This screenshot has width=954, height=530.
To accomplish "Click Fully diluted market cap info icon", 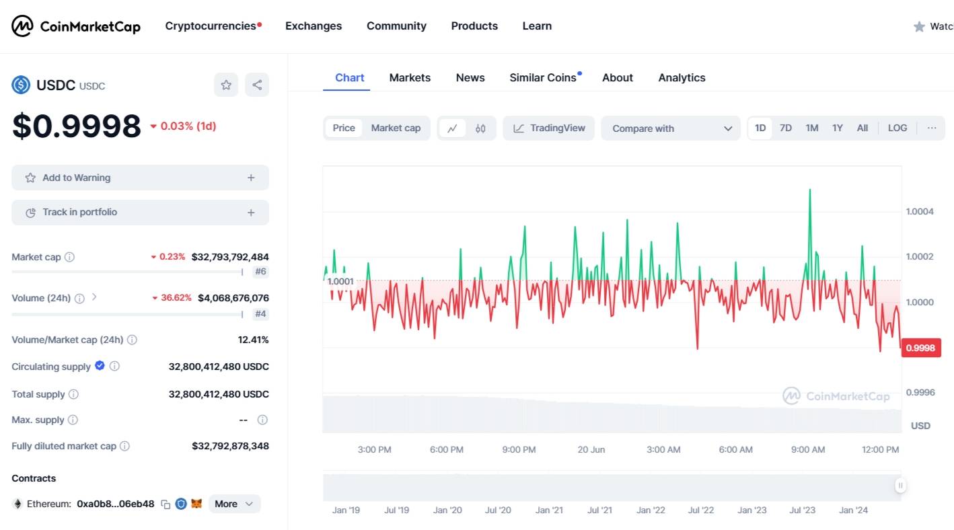I will 124,446.
